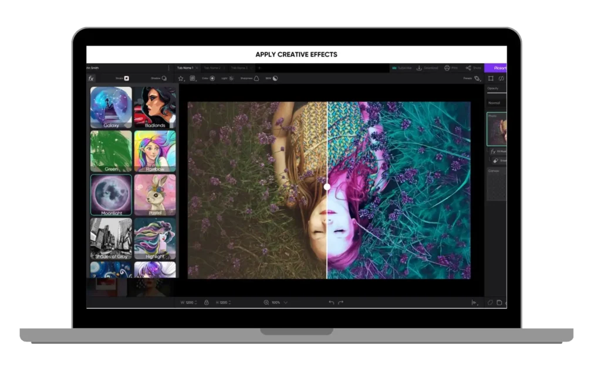Image resolution: width=601 pixels, height=375 pixels.
Task: Click the Download button
Action: 427,68
